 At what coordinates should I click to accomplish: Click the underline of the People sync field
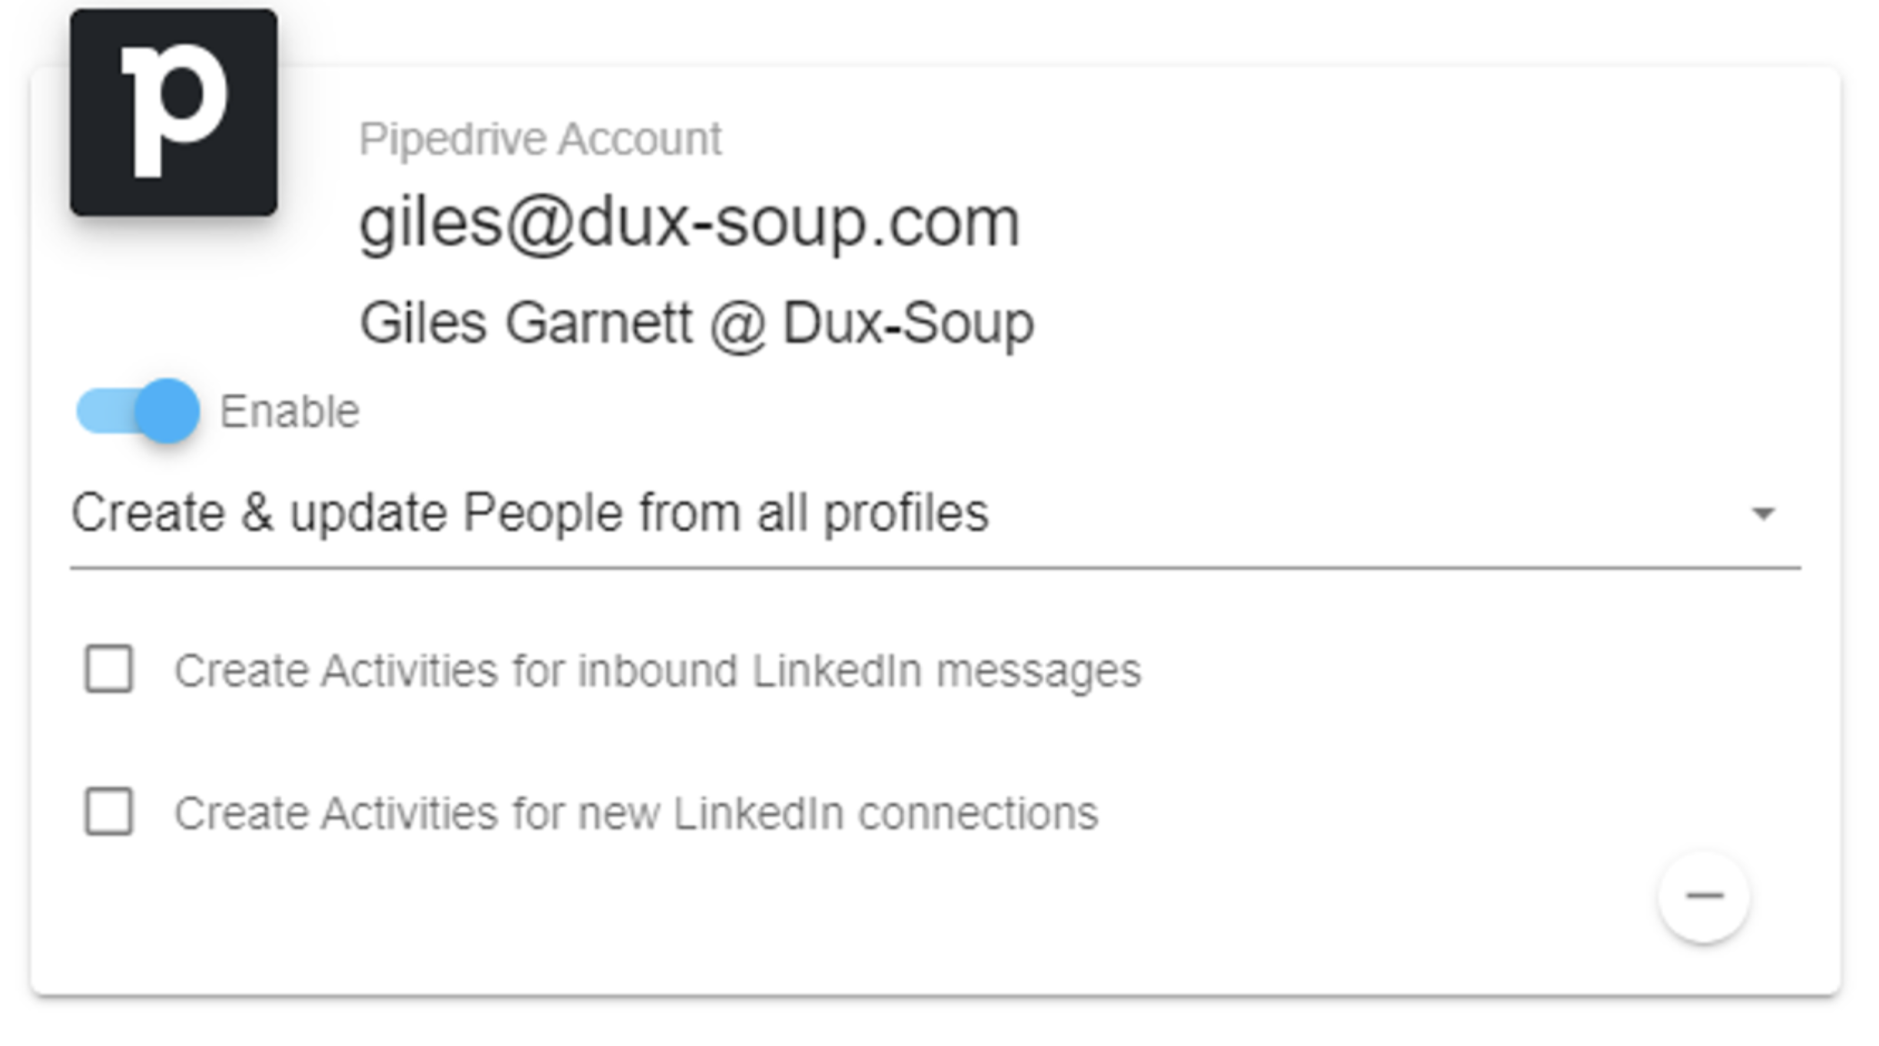[x=935, y=568]
